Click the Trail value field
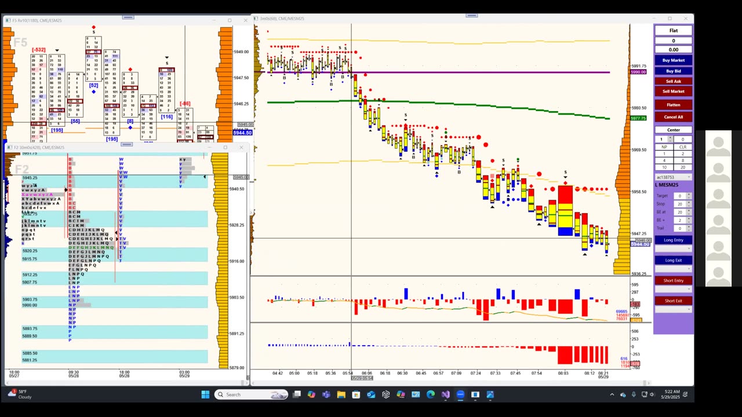Screen dimensions: 742x417 [x=680, y=228]
